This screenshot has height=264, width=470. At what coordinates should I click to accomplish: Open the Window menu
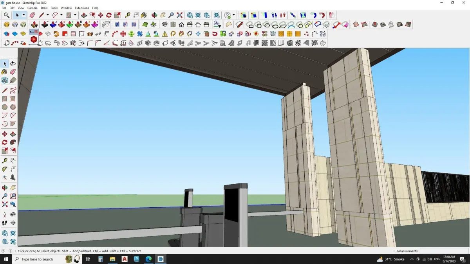click(66, 8)
